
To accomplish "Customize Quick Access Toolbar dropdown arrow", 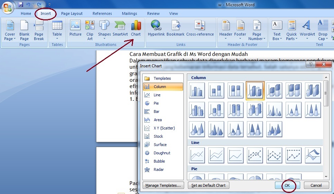I will tap(49, 4).
